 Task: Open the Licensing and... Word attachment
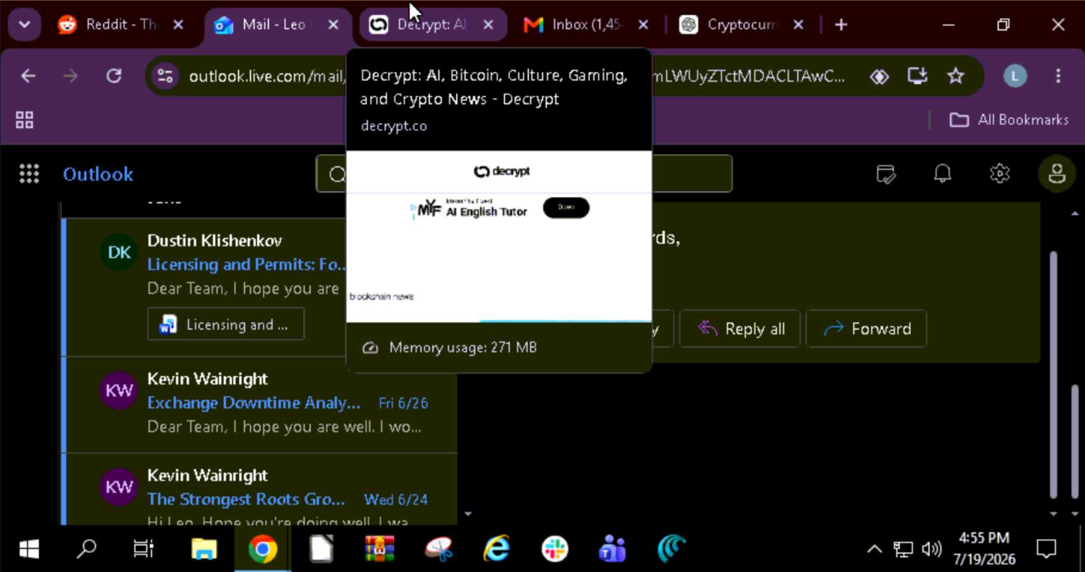coord(226,324)
